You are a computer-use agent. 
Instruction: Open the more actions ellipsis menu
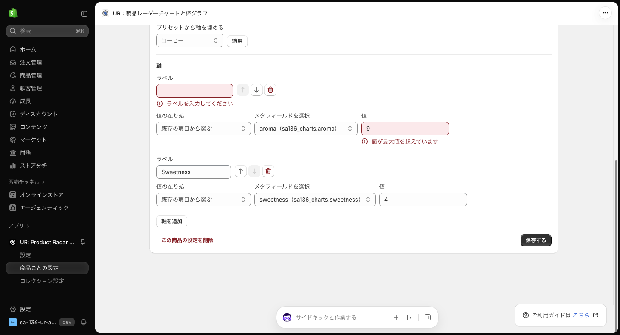point(605,13)
